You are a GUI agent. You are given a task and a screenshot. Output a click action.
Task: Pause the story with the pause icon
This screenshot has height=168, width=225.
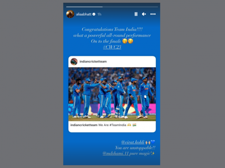(x=136, y=14)
